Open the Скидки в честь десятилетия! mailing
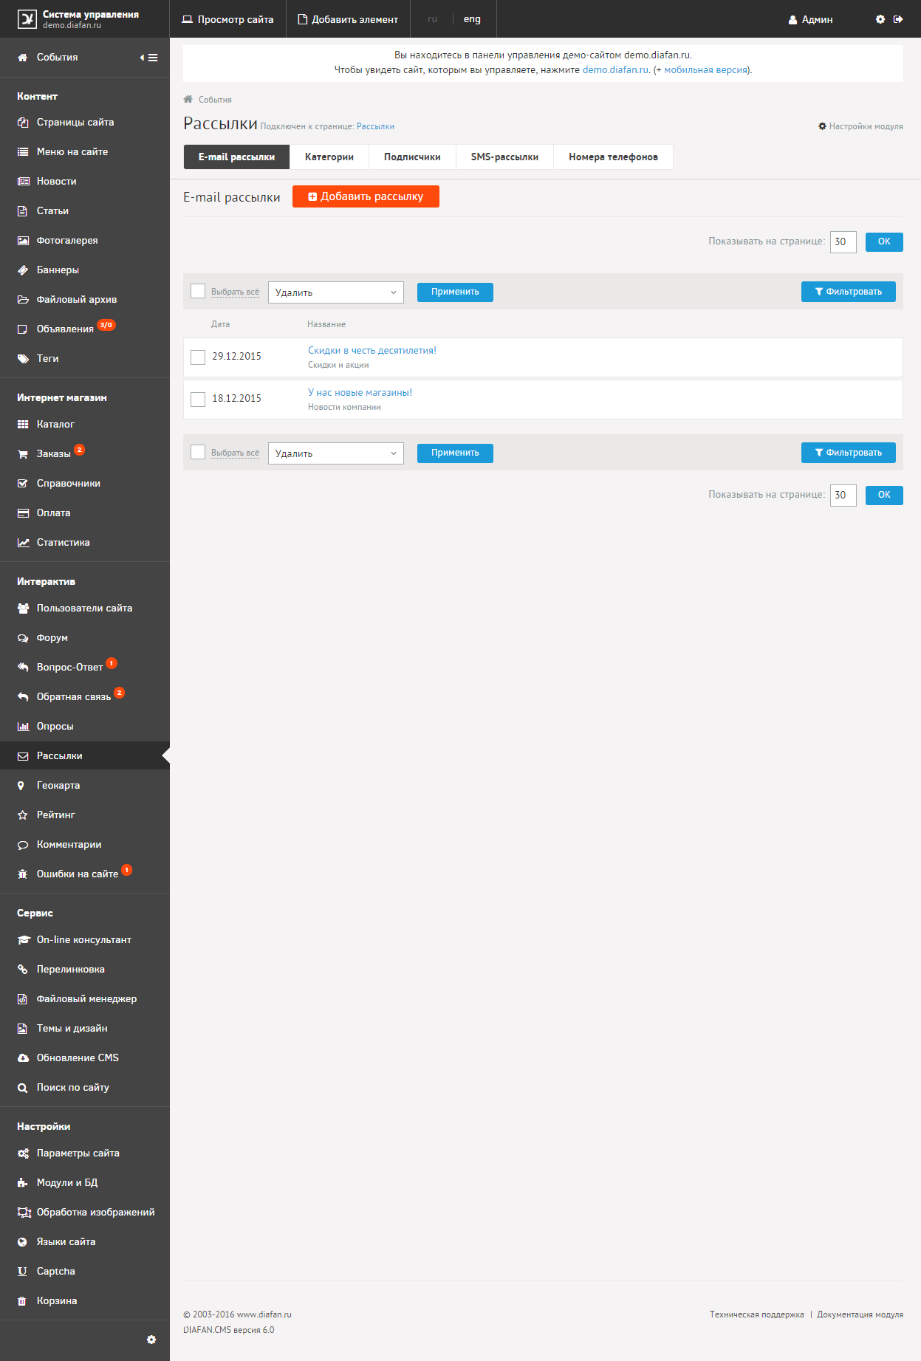 [x=372, y=351]
